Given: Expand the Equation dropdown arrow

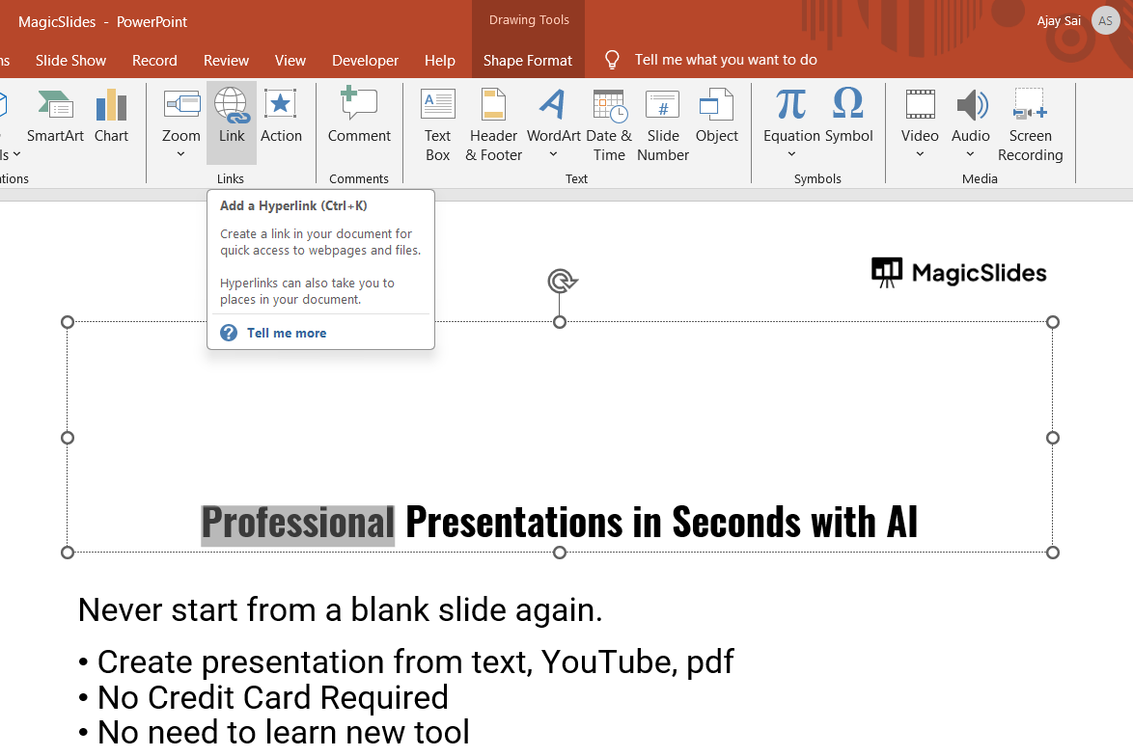Looking at the screenshot, I should click(x=791, y=153).
